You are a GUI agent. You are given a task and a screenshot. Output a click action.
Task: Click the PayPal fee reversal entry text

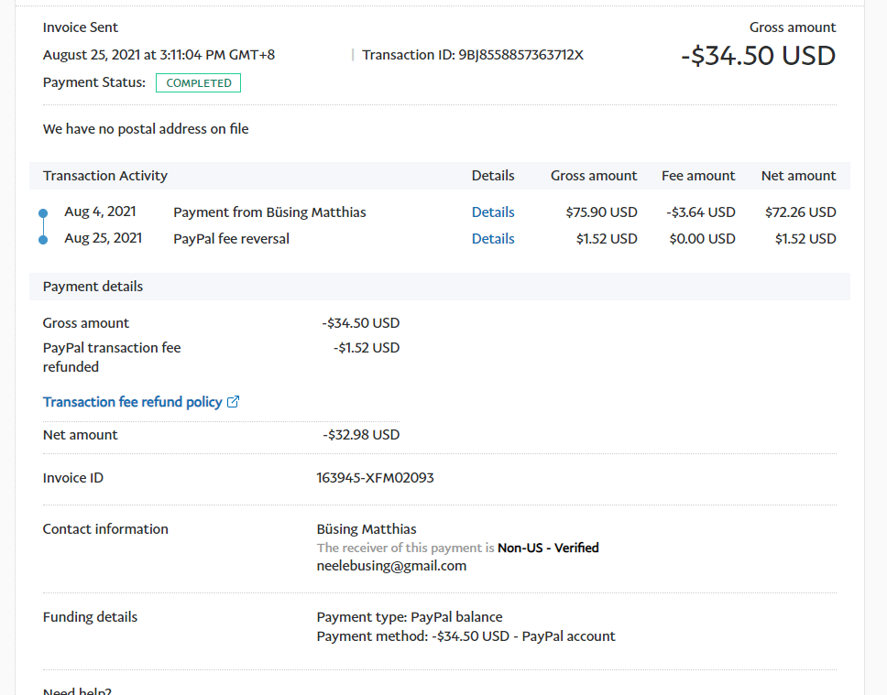pyautogui.click(x=231, y=239)
